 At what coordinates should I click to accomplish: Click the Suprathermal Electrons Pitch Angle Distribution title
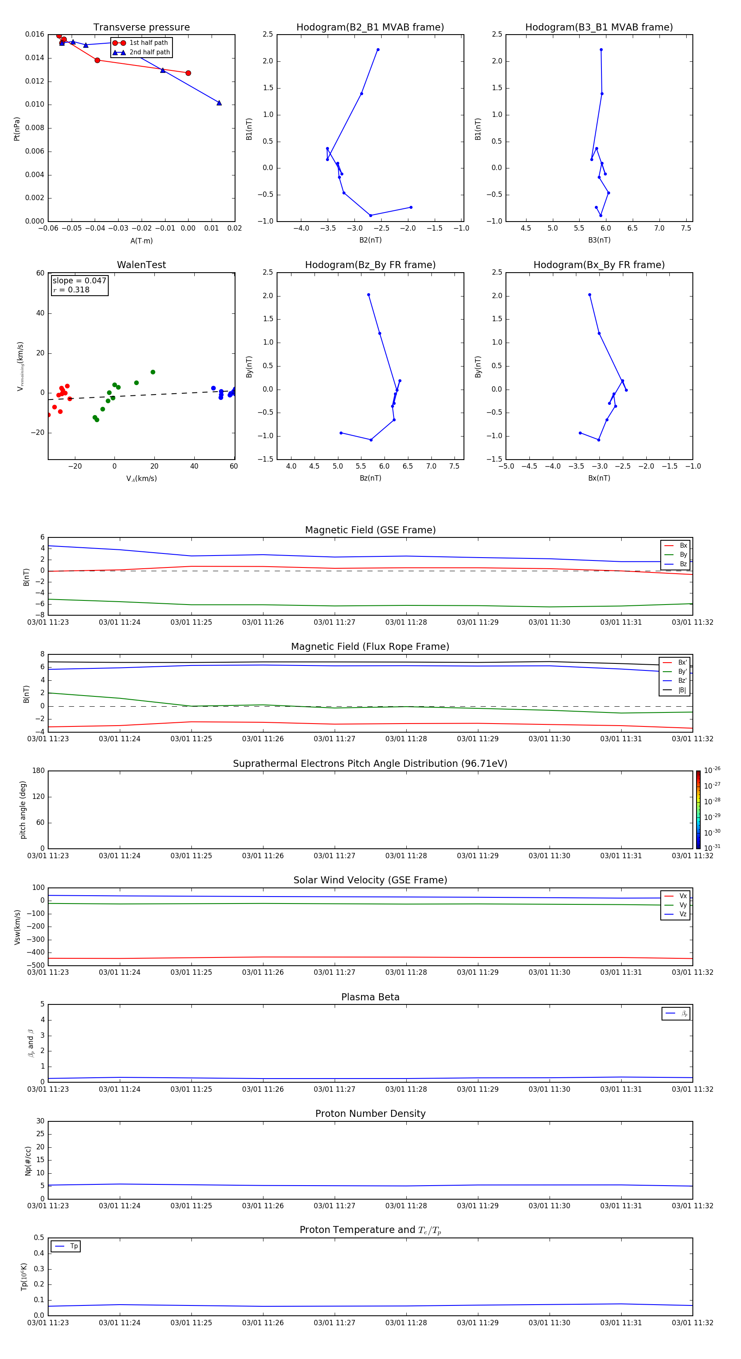(x=370, y=764)
